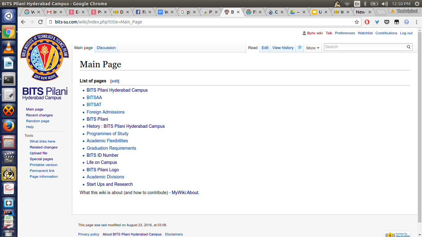Launch VLC media player from dock
422x237 pixels.
point(9,48)
